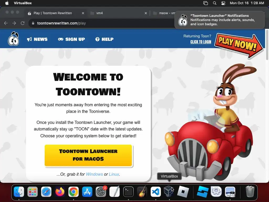Viewport: 269px width, 202px height.
Task: Open System Preferences with badge 2
Action: (x=101, y=192)
